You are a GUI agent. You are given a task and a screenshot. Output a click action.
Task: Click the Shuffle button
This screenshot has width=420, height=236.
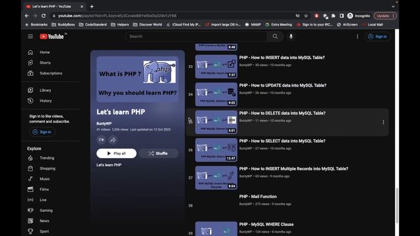coord(158,153)
